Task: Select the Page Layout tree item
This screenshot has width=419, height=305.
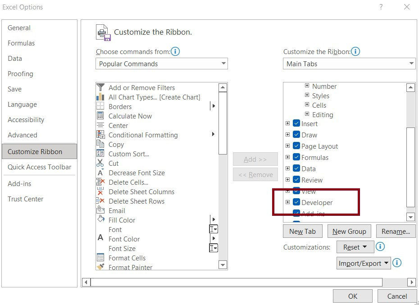Action: pyautogui.click(x=319, y=146)
